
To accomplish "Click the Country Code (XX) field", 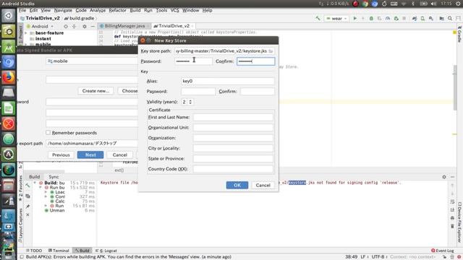I will click(233, 169).
